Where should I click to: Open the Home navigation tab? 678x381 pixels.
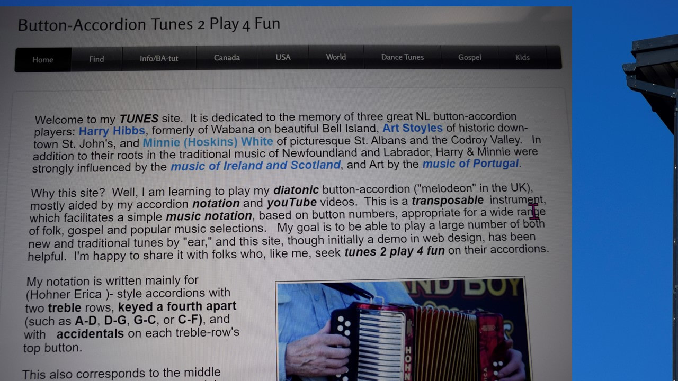click(43, 60)
